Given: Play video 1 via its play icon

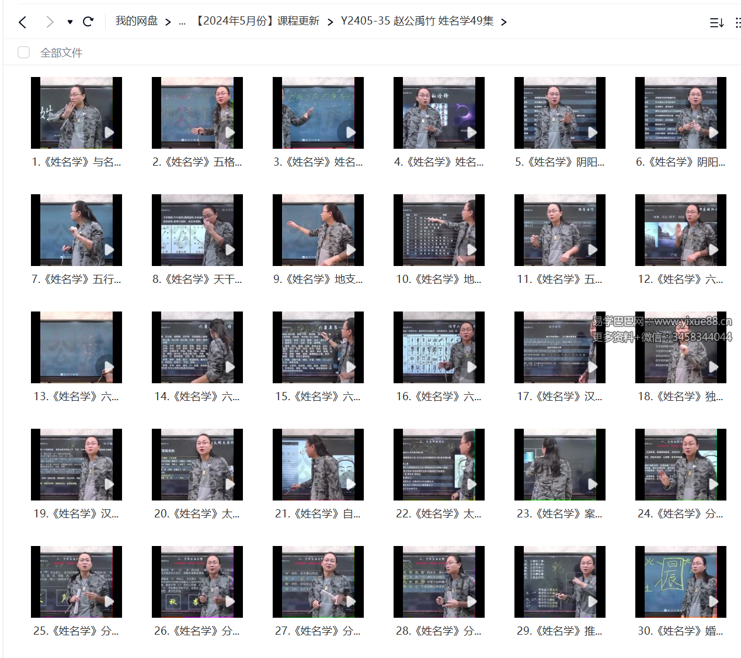Looking at the screenshot, I should click(x=109, y=132).
